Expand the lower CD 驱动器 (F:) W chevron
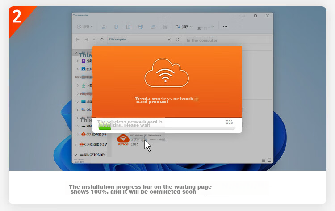335x211 pixels. (75, 145)
